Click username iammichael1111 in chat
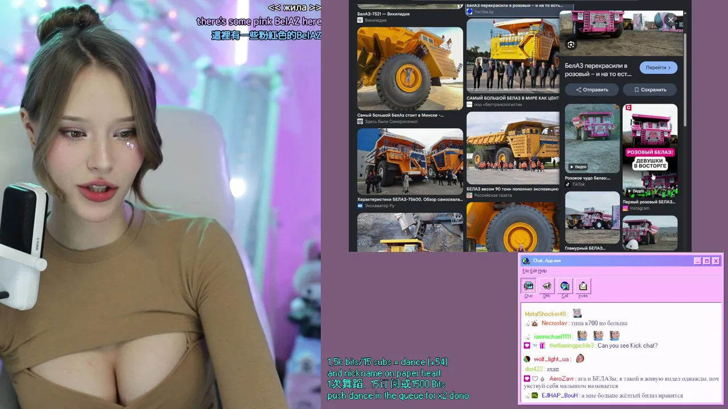Image resolution: width=728 pixels, height=409 pixels. click(552, 337)
